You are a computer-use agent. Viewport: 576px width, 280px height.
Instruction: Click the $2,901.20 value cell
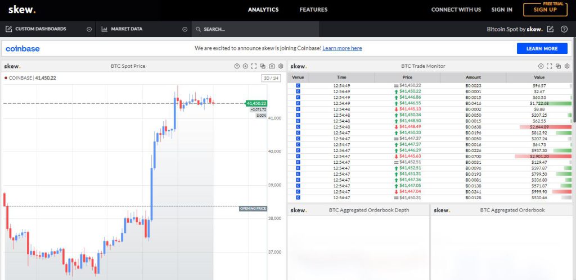(x=539, y=156)
